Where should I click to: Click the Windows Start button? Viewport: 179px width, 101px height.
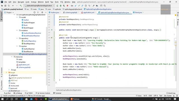(x=2, y=99)
